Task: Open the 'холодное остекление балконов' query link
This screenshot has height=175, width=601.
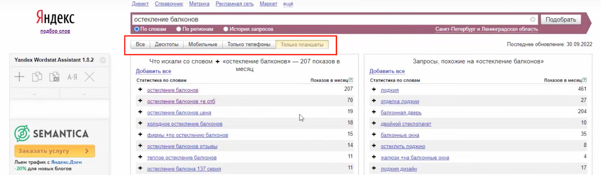Action: point(184,124)
